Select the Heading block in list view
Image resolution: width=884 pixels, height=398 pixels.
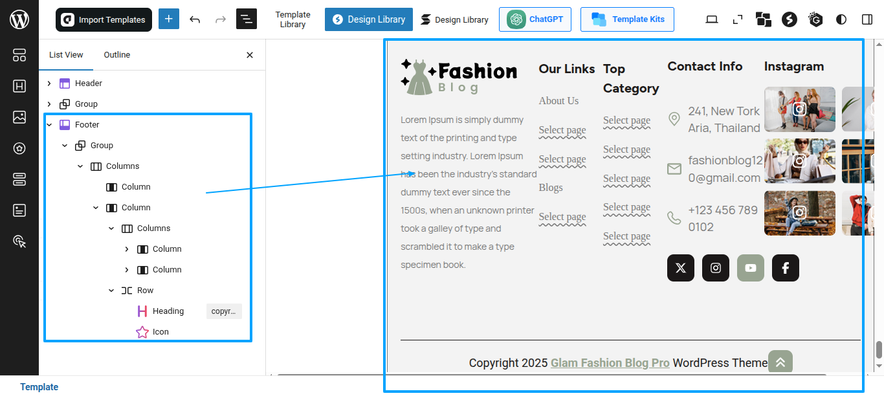168,311
